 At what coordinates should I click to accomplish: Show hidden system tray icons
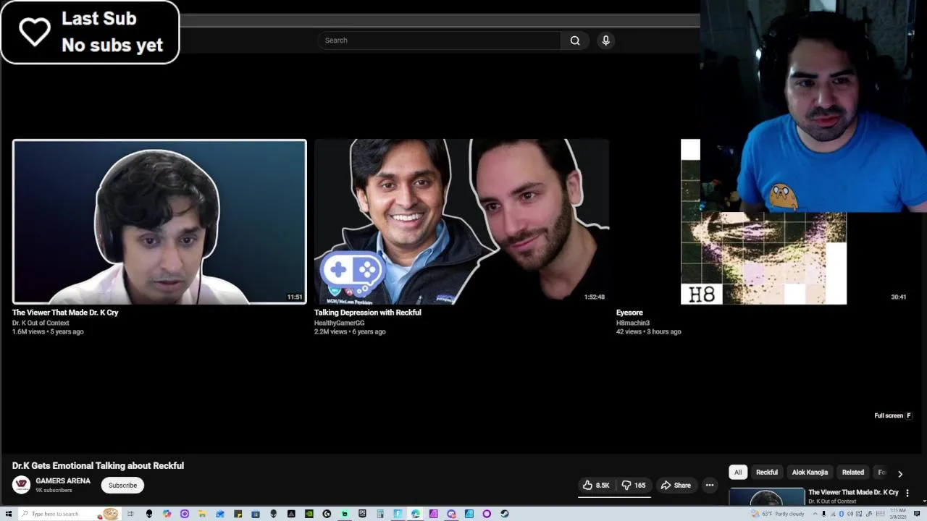coord(815,514)
